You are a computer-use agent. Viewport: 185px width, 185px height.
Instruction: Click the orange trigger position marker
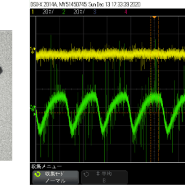(x=154, y=17)
